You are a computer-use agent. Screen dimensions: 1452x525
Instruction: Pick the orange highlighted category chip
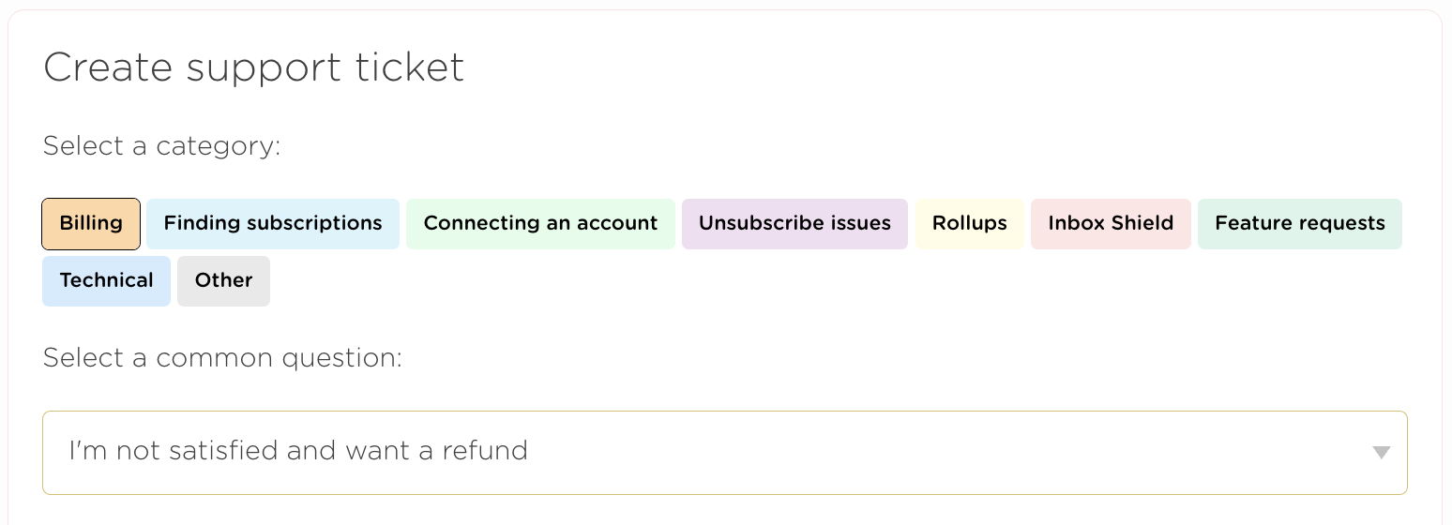pos(91,224)
